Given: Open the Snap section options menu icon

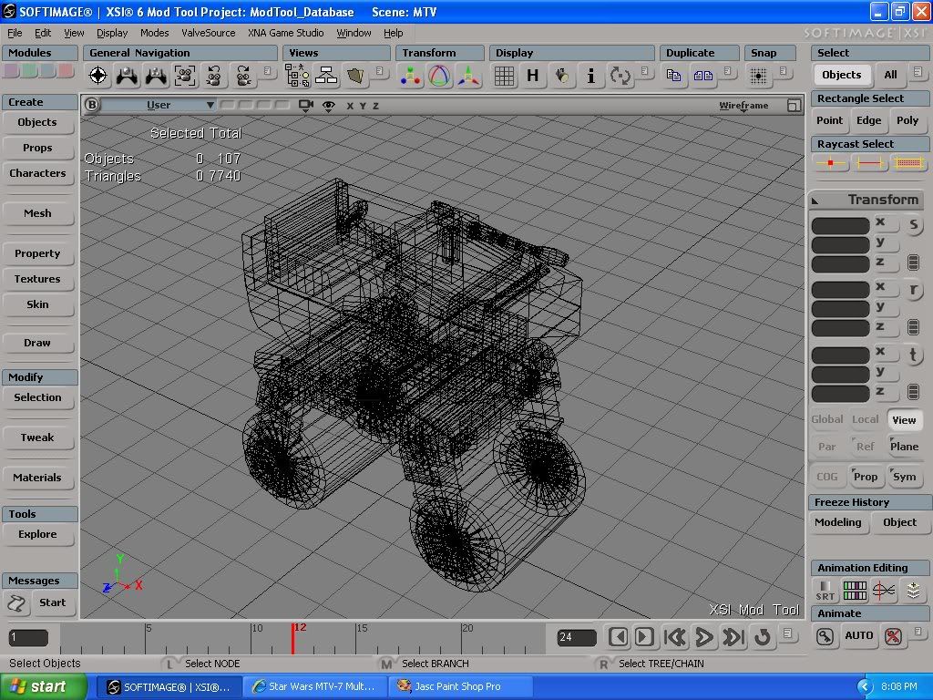Looking at the screenshot, I should pyautogui.click(x=783, y=71).
